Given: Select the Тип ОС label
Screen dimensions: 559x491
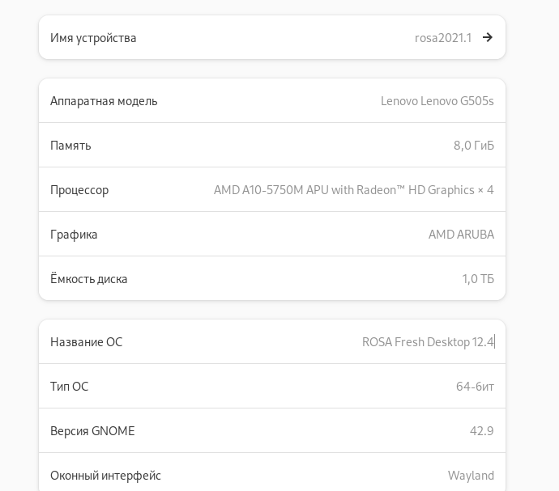Looking at the screenshot, I should (x=69, y=387).
